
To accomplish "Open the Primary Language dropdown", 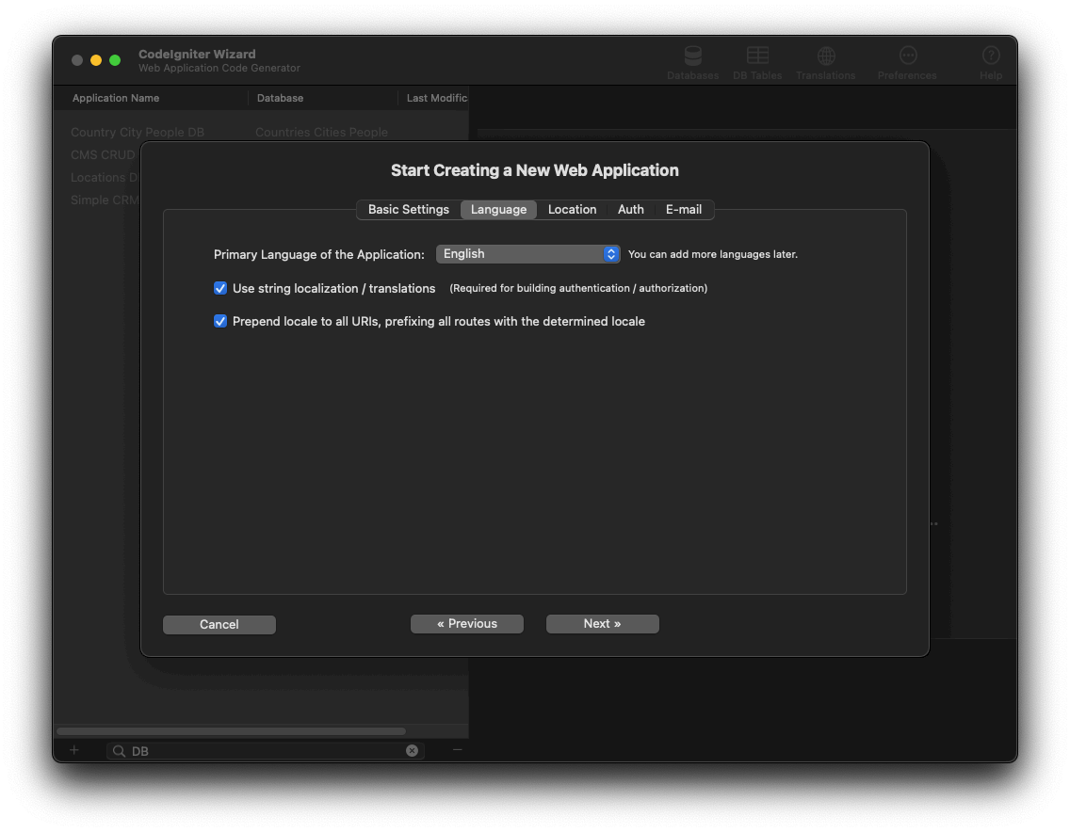I will pyautogui.click(x=527, y=254).
